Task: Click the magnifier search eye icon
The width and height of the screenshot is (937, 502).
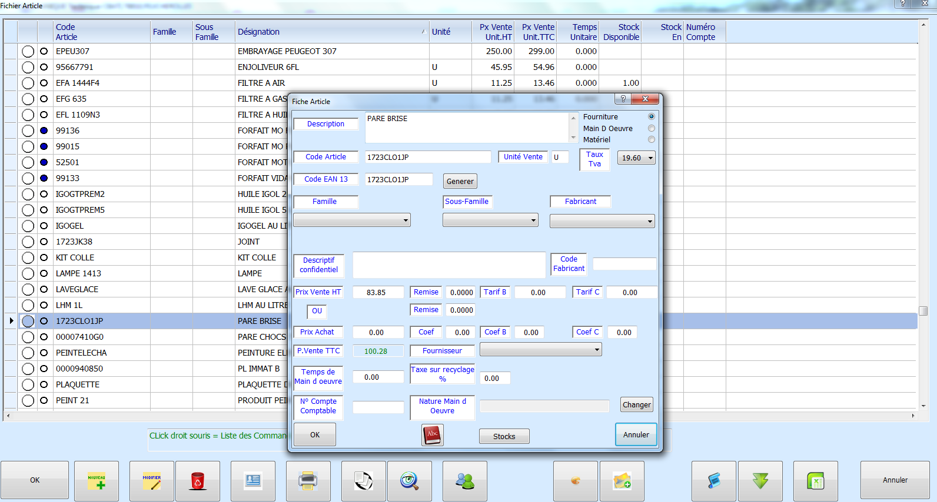Action: 409,481
